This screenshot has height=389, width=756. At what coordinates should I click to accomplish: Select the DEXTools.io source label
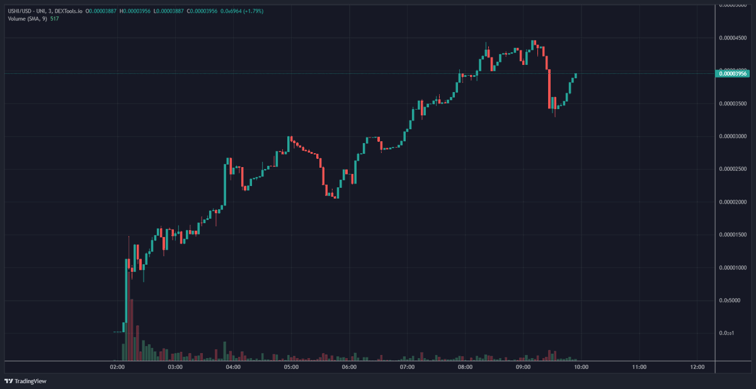[67, 10]
